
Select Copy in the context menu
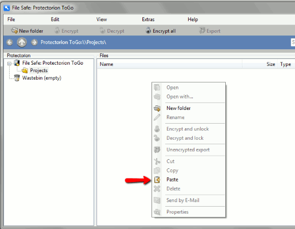click(x=189, y=171)
